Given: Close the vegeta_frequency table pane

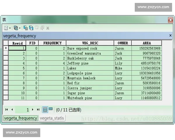Looking at the screenshot, I should click(x=170, y=36).
